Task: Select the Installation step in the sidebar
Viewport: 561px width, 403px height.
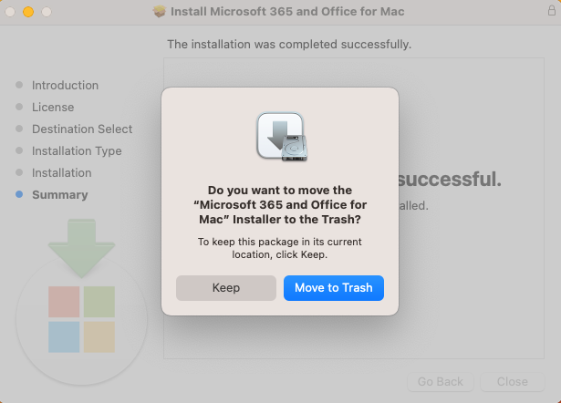Action: coord(62,172)
